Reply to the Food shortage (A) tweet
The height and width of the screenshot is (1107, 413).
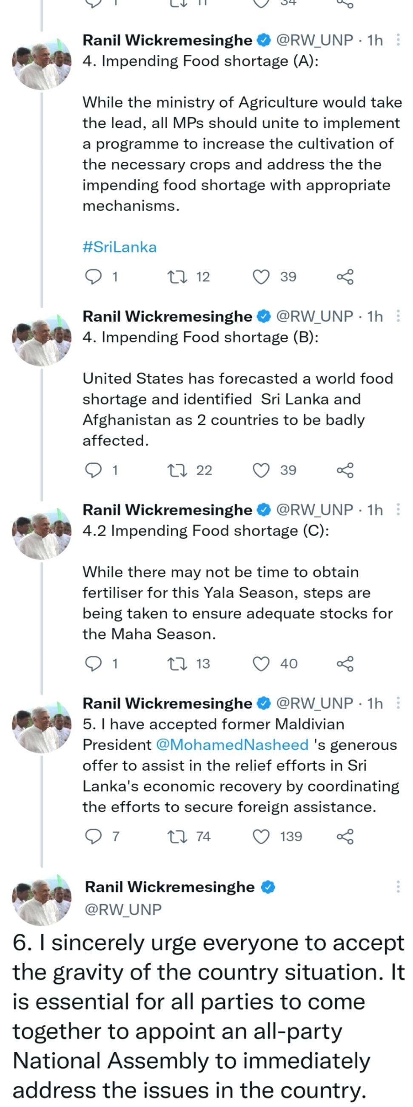point(93,277)
